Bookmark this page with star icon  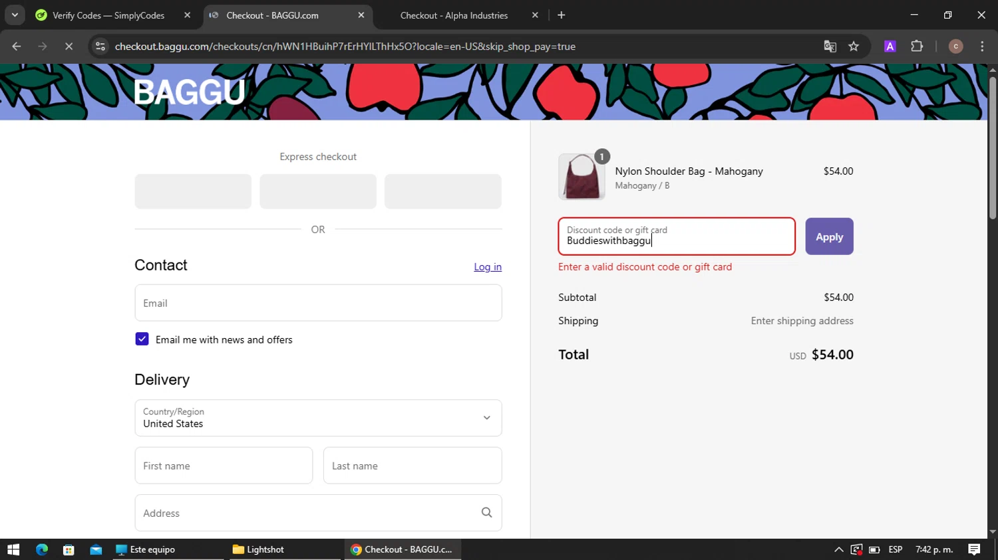pyautogui.click(x=854, y=47)
